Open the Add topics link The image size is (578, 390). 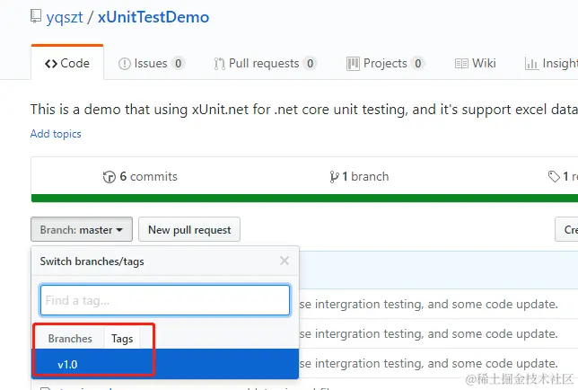pyautogui.click(x=56, y=134)
